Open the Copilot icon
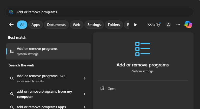 [188, 25]
